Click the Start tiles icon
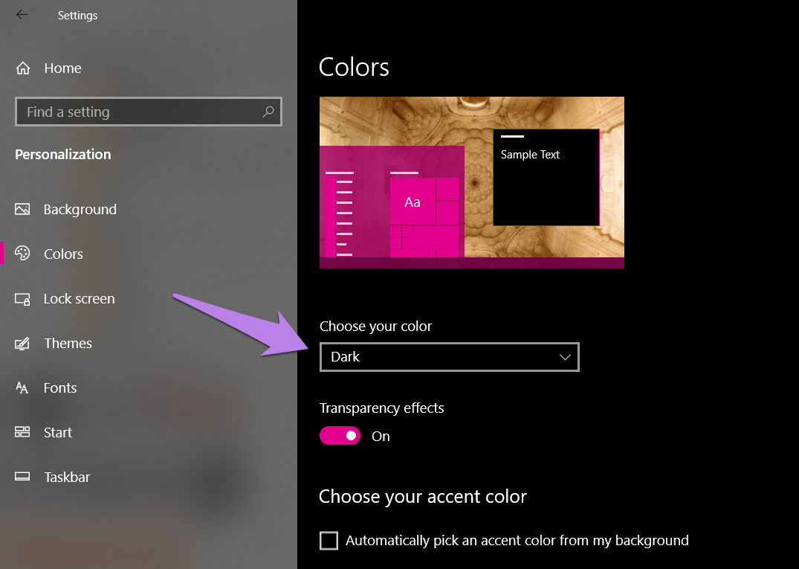This screenshot has height=569, width=799. (x=22, y=432)
